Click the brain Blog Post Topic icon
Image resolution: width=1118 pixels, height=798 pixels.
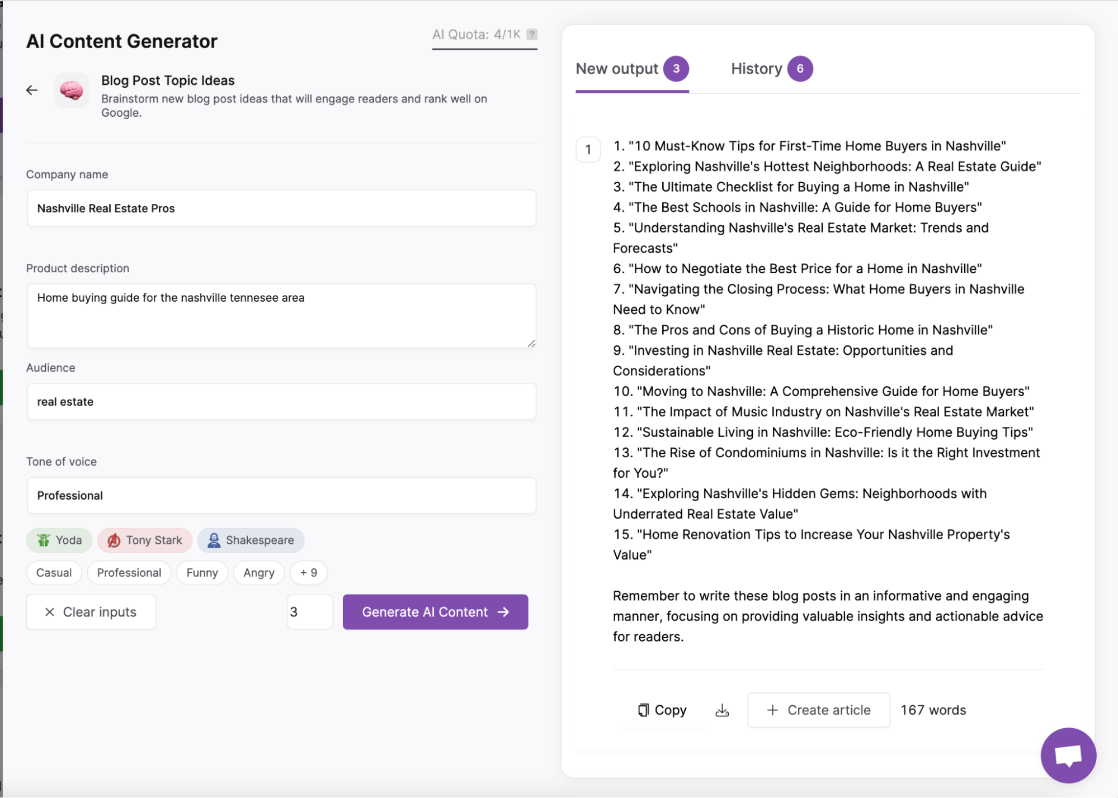click(x=72, y=90)
